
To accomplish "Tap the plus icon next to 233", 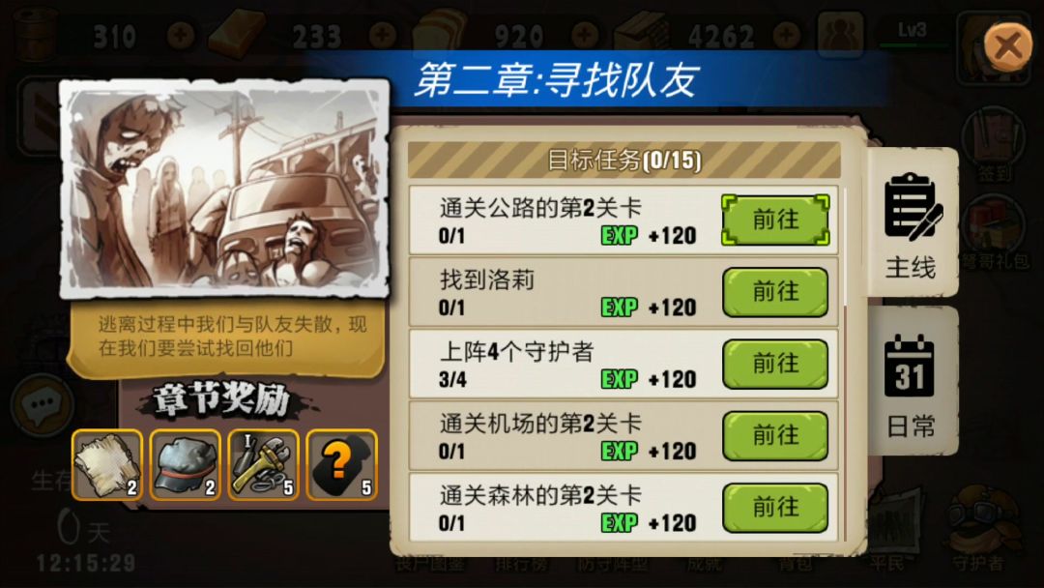I will [382, 35].
